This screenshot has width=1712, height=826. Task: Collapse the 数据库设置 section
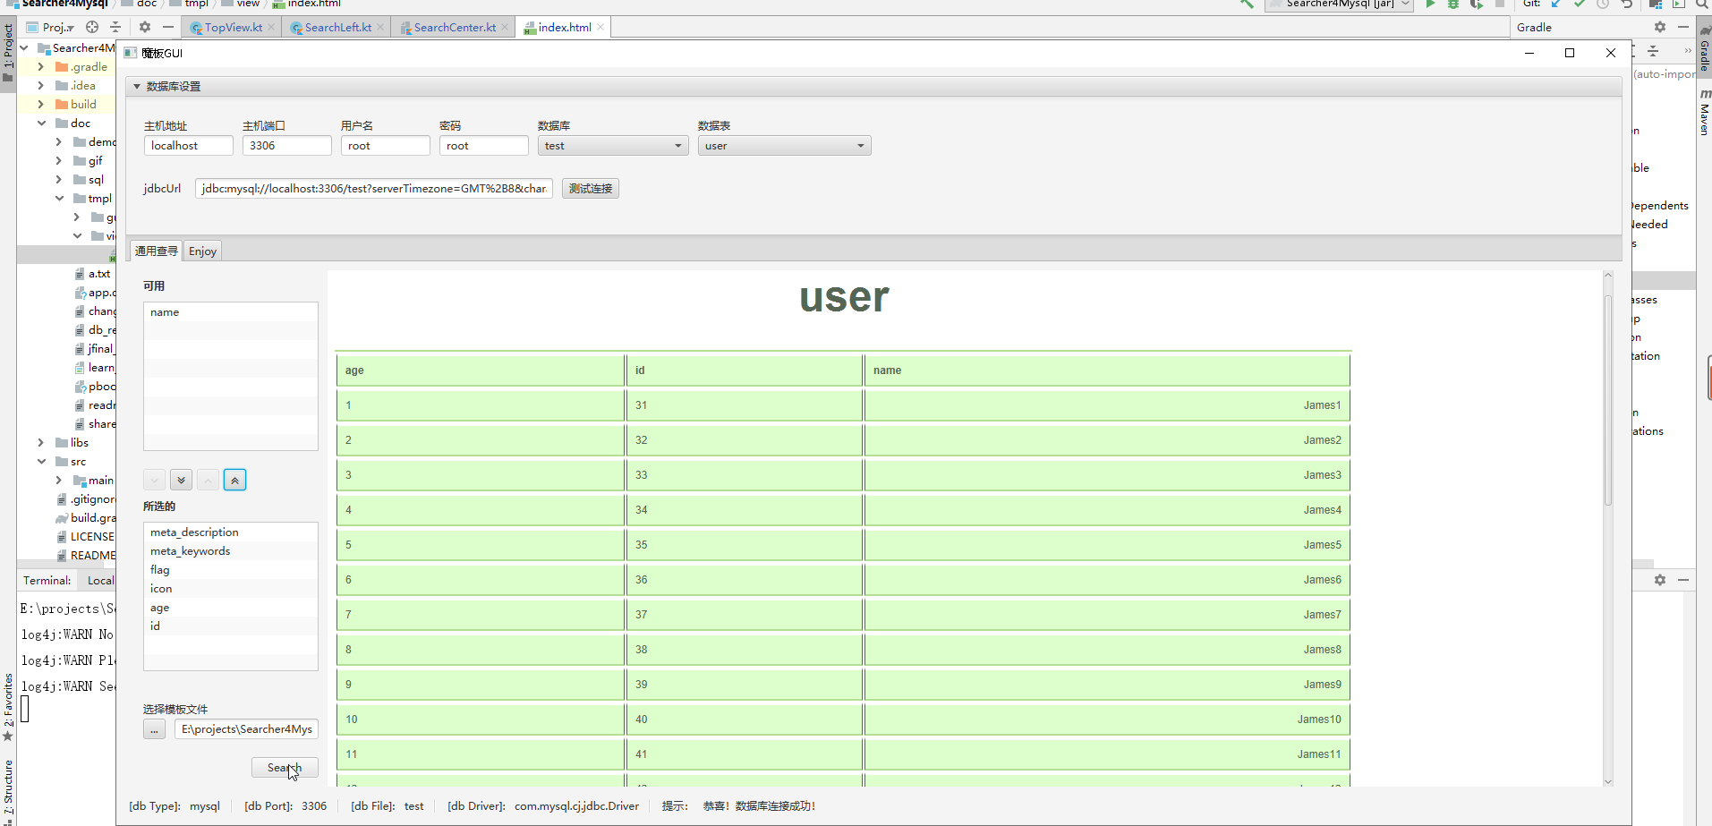pyautogui.click(x=137, y=87)
